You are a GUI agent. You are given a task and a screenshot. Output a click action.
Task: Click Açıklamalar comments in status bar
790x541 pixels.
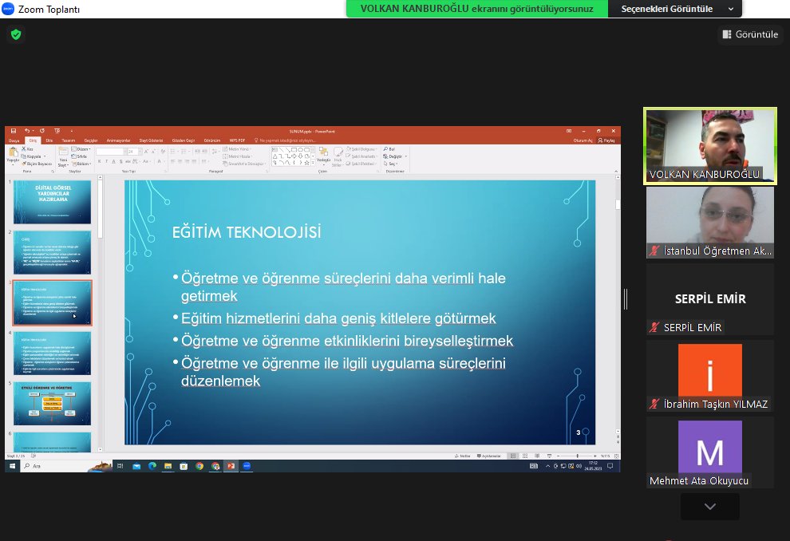pos(488,456)
